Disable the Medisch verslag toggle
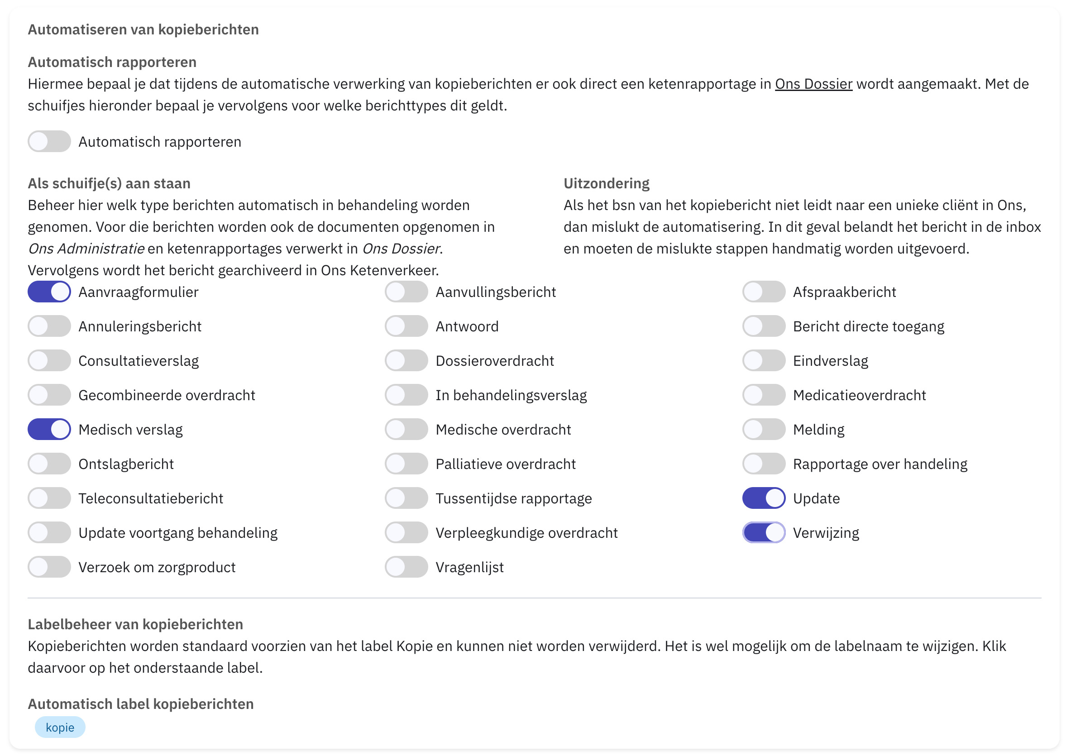Screen dimensions: 1071x756 [49, 430]
